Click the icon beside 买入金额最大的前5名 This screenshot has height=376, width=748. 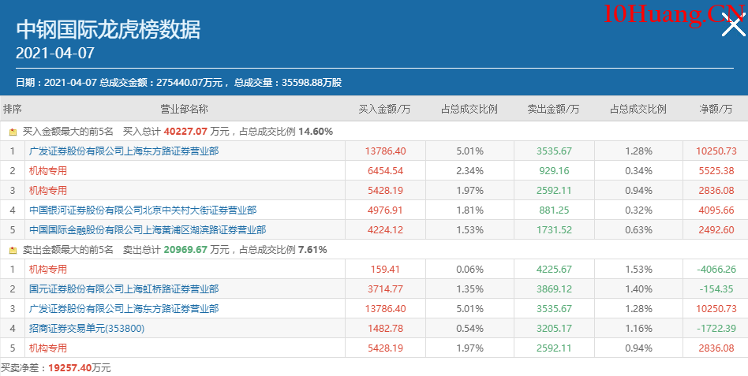(13, 132)
